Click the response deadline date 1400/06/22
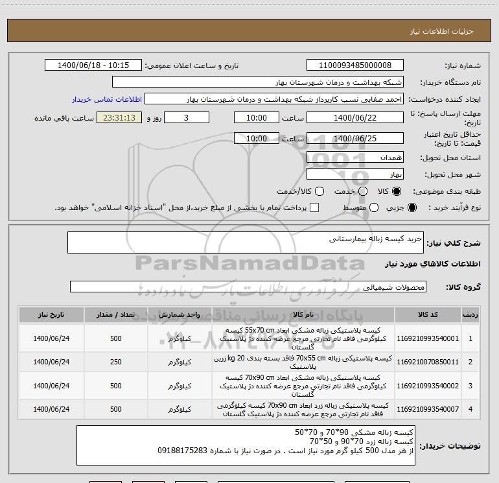The width and height of the screenshot is (499, 483). (x=355, y=118)
